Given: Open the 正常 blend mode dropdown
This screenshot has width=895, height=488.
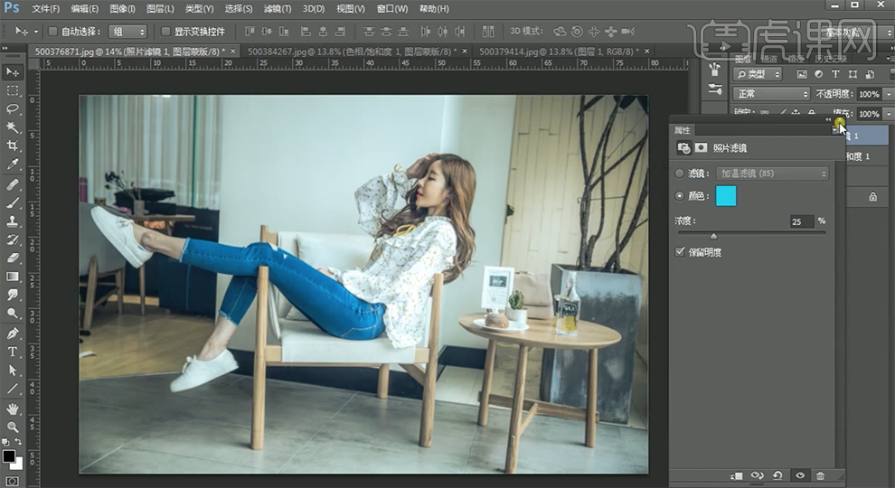Looking at the screenshot, I should (x=771, y=94).
